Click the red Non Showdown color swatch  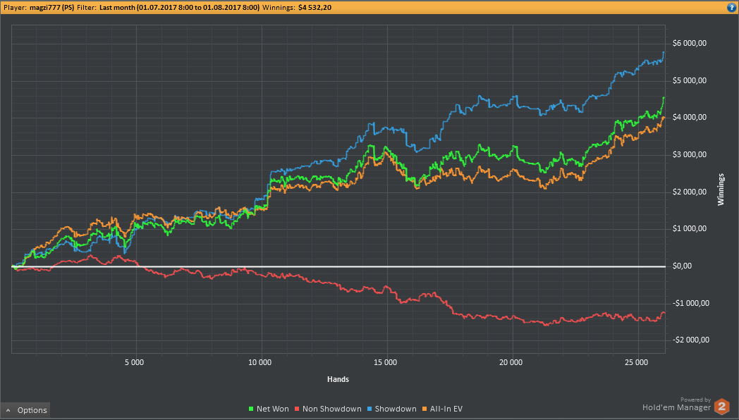click(296, 409)
